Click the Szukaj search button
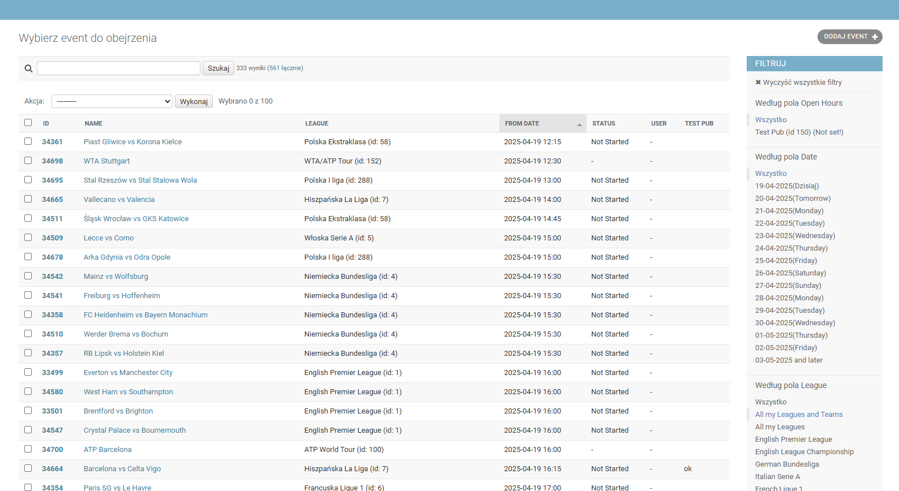Viewport: 899px width, 491px height. (219, 68)
